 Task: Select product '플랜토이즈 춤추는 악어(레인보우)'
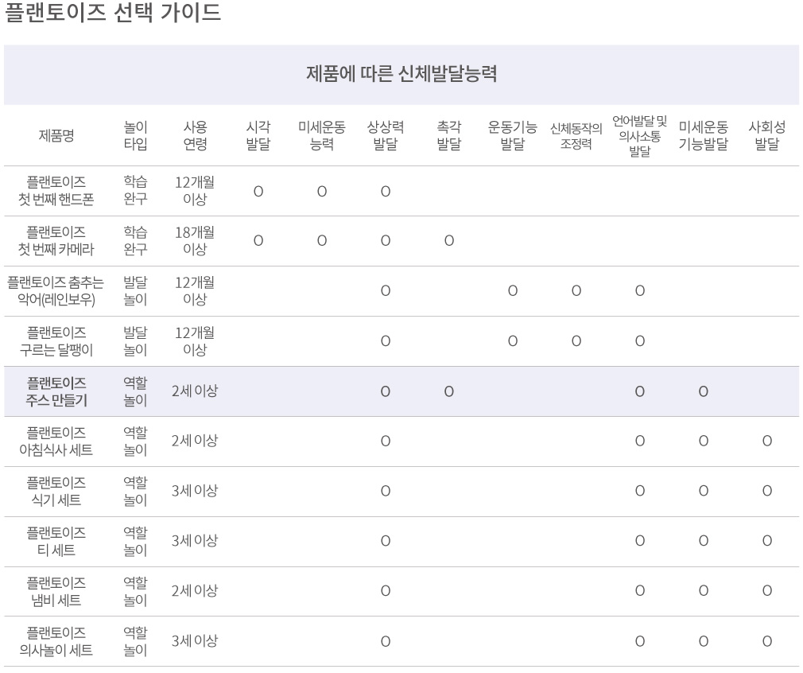56,290
